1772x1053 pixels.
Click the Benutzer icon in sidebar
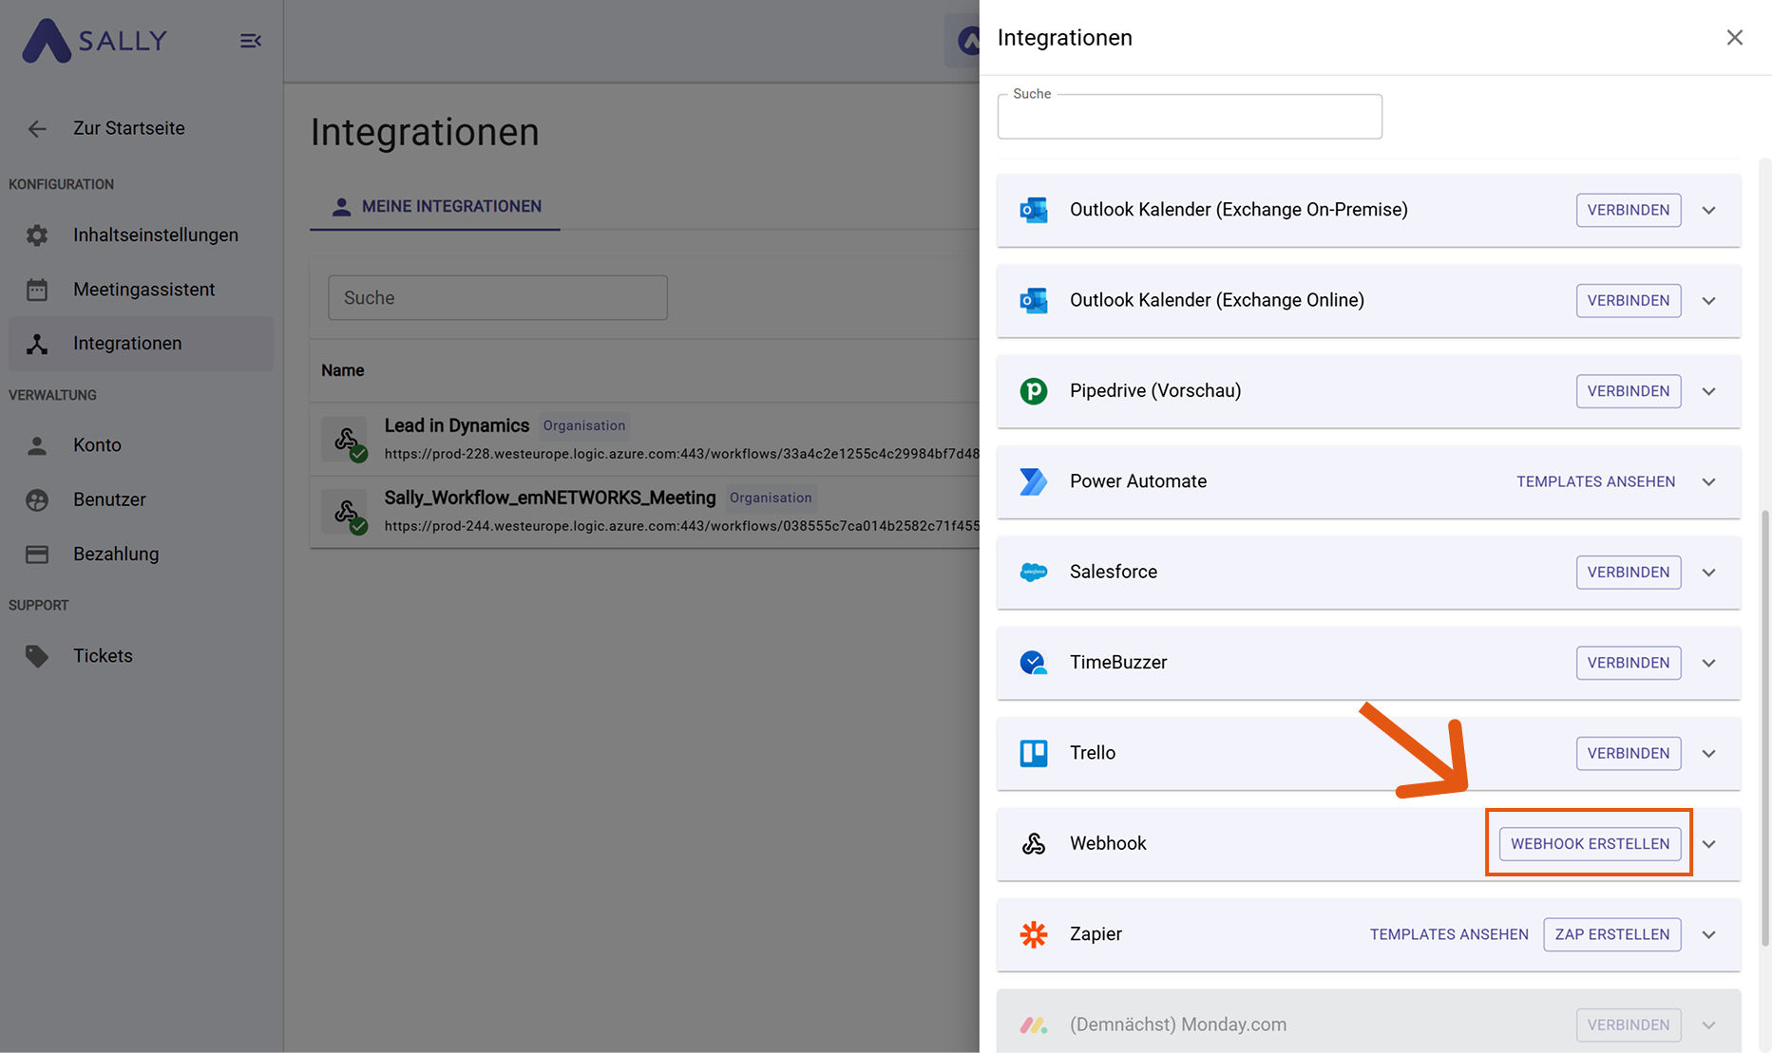tap(37, 499)
